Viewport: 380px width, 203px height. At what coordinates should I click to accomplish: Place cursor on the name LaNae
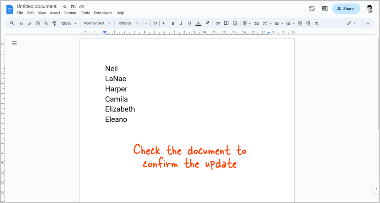point(116,79)
